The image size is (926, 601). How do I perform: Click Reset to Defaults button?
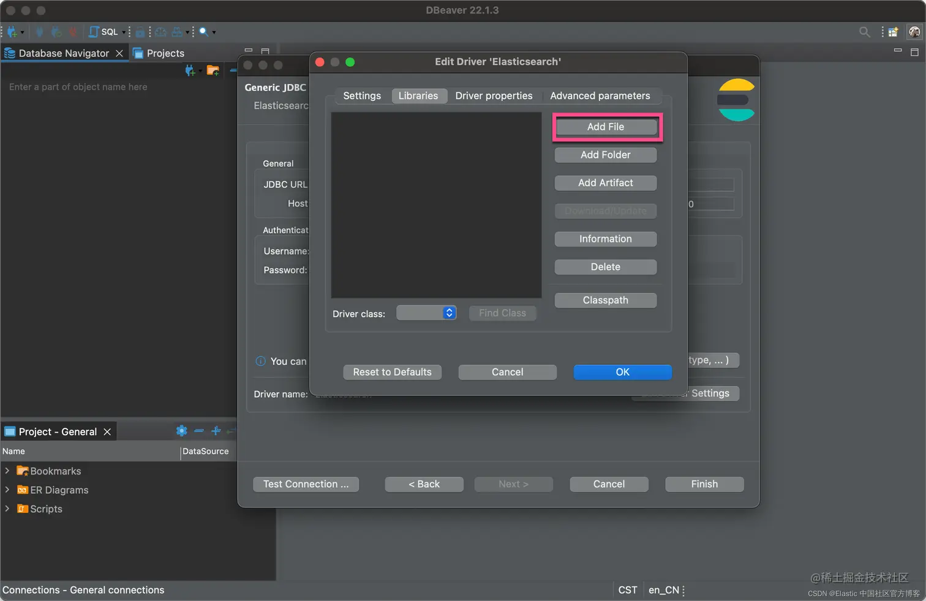(x=393, y=372)
